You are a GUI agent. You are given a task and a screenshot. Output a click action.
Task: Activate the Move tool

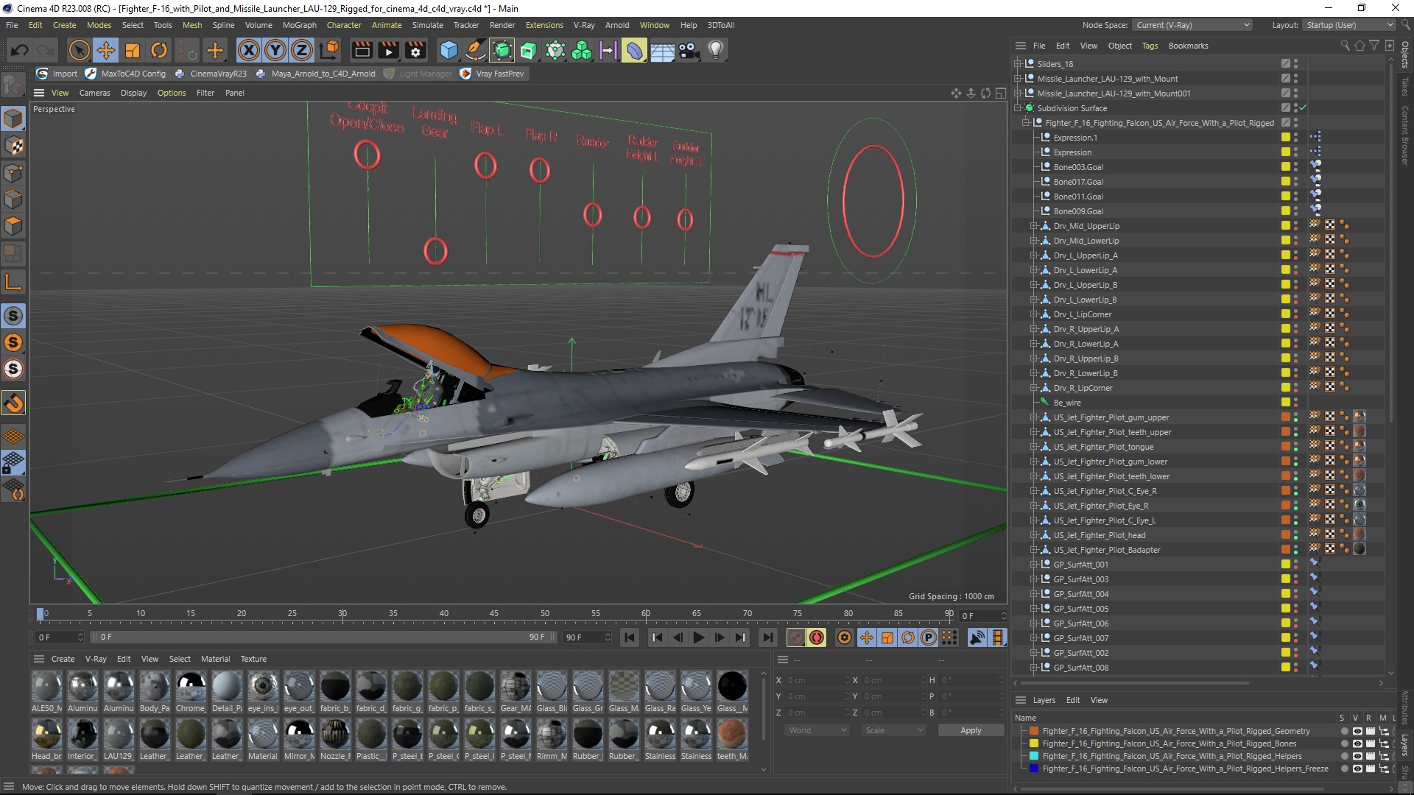coord(105,50)
